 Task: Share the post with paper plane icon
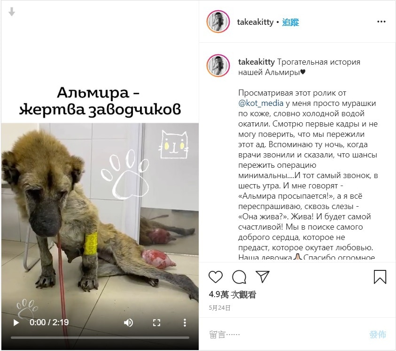point(263,276)
